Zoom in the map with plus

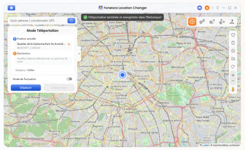(233, 75)
